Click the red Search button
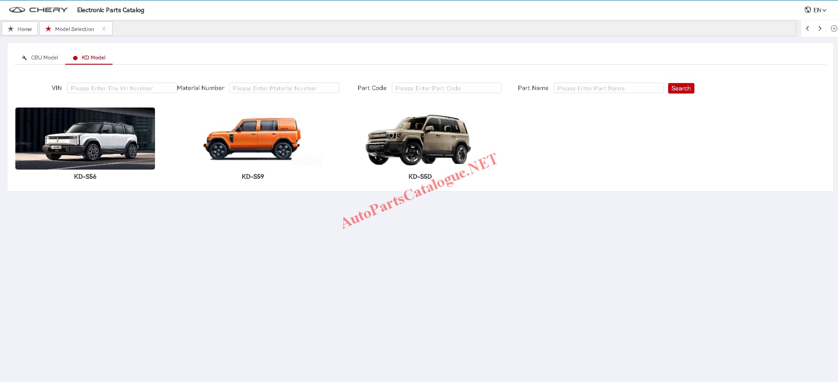 [681, 88]
